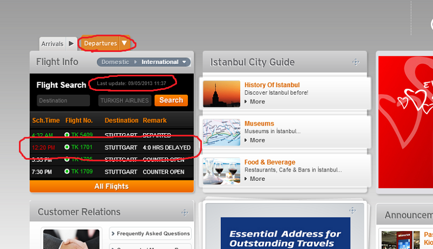
Task: Click the Museums map thumbnail
Action: pyautogui.click(x=221, y=132)
